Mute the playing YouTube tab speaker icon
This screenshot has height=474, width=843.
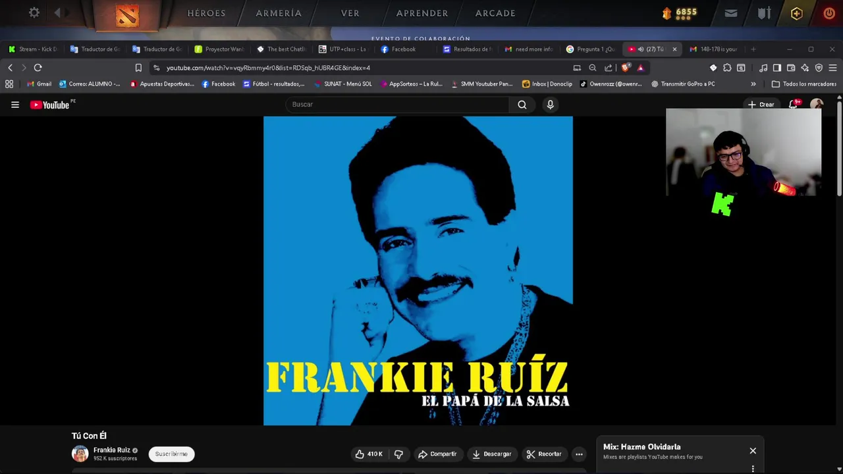pos(640,49)
